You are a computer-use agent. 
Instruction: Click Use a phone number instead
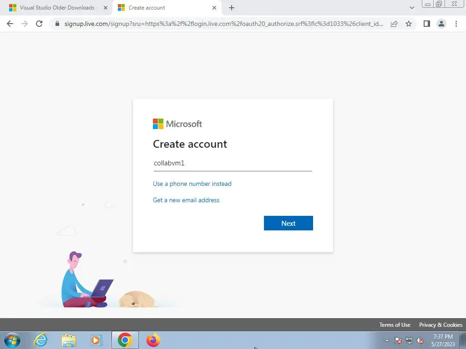[192, 184]
